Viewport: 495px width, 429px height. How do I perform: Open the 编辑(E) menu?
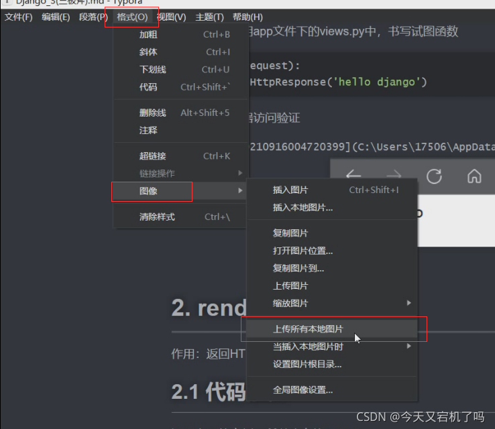point(56,17)
